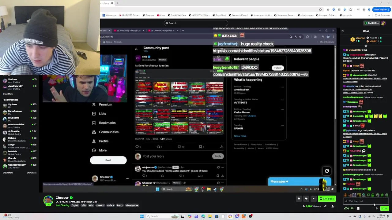Image resolution: width=392 pixels, height=220 pixels.
Task: Open more options on alejandro's reply
Action: click(223, 167)
